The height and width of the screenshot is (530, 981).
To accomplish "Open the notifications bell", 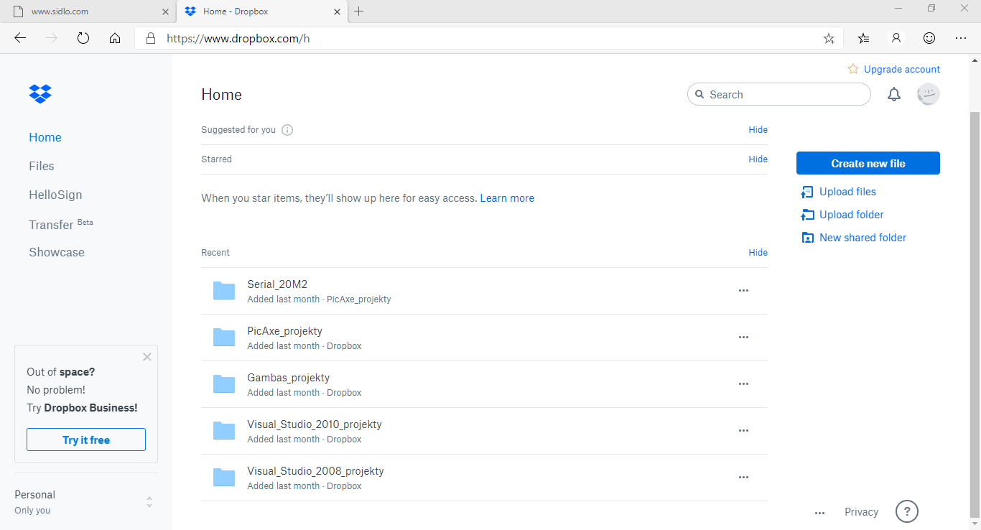I will (893, 95).
